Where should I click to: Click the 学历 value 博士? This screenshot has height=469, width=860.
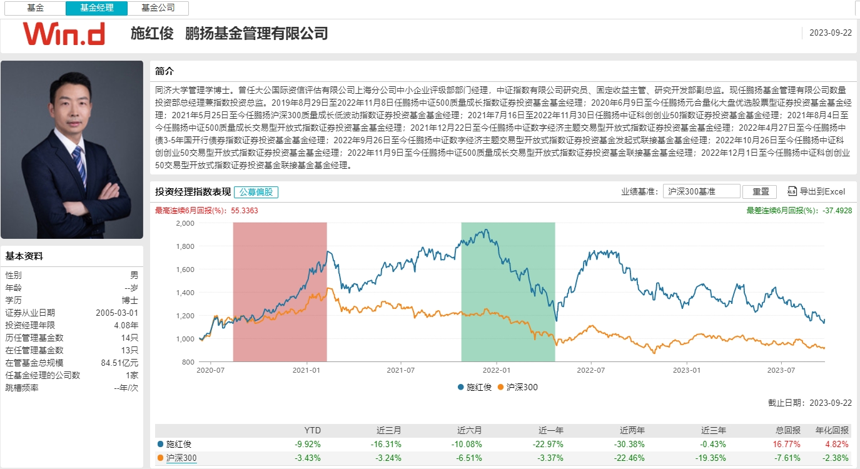[131, 300]
